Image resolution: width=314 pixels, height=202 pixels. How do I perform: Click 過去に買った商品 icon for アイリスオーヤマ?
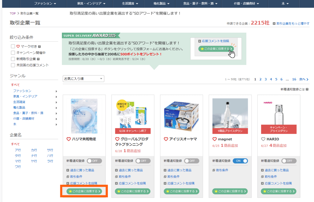(165, 170)
